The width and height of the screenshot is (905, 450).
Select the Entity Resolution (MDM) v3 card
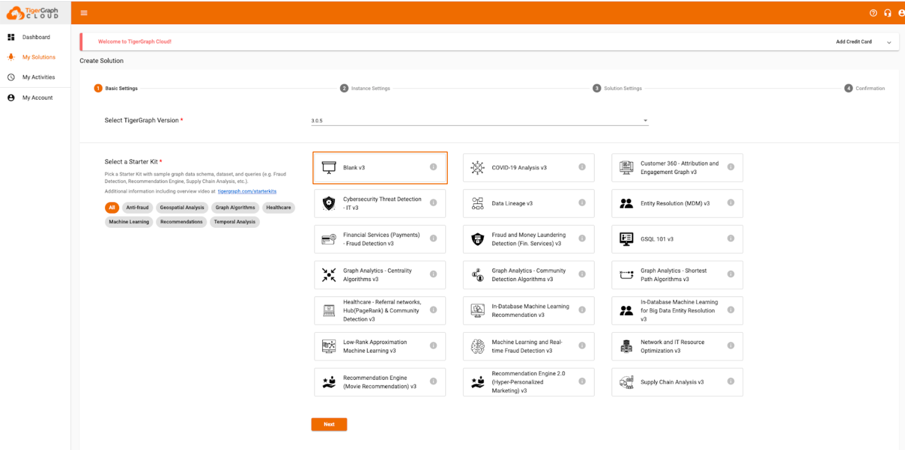(677, 203)
